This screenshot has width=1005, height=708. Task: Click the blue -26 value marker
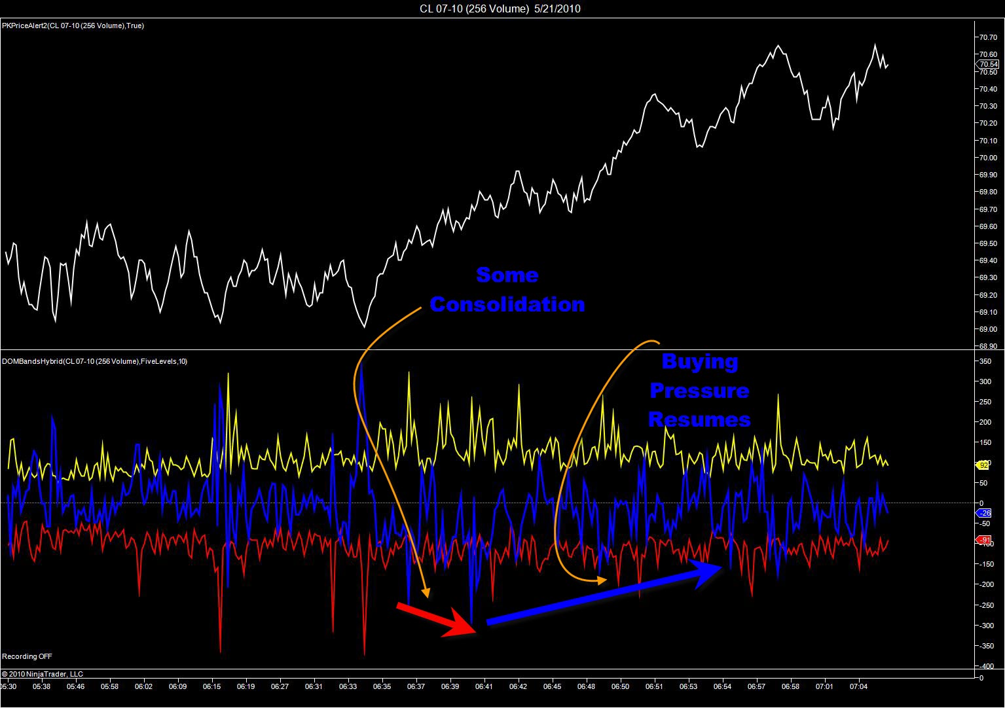pyautogui.click(x=985, y=513)
